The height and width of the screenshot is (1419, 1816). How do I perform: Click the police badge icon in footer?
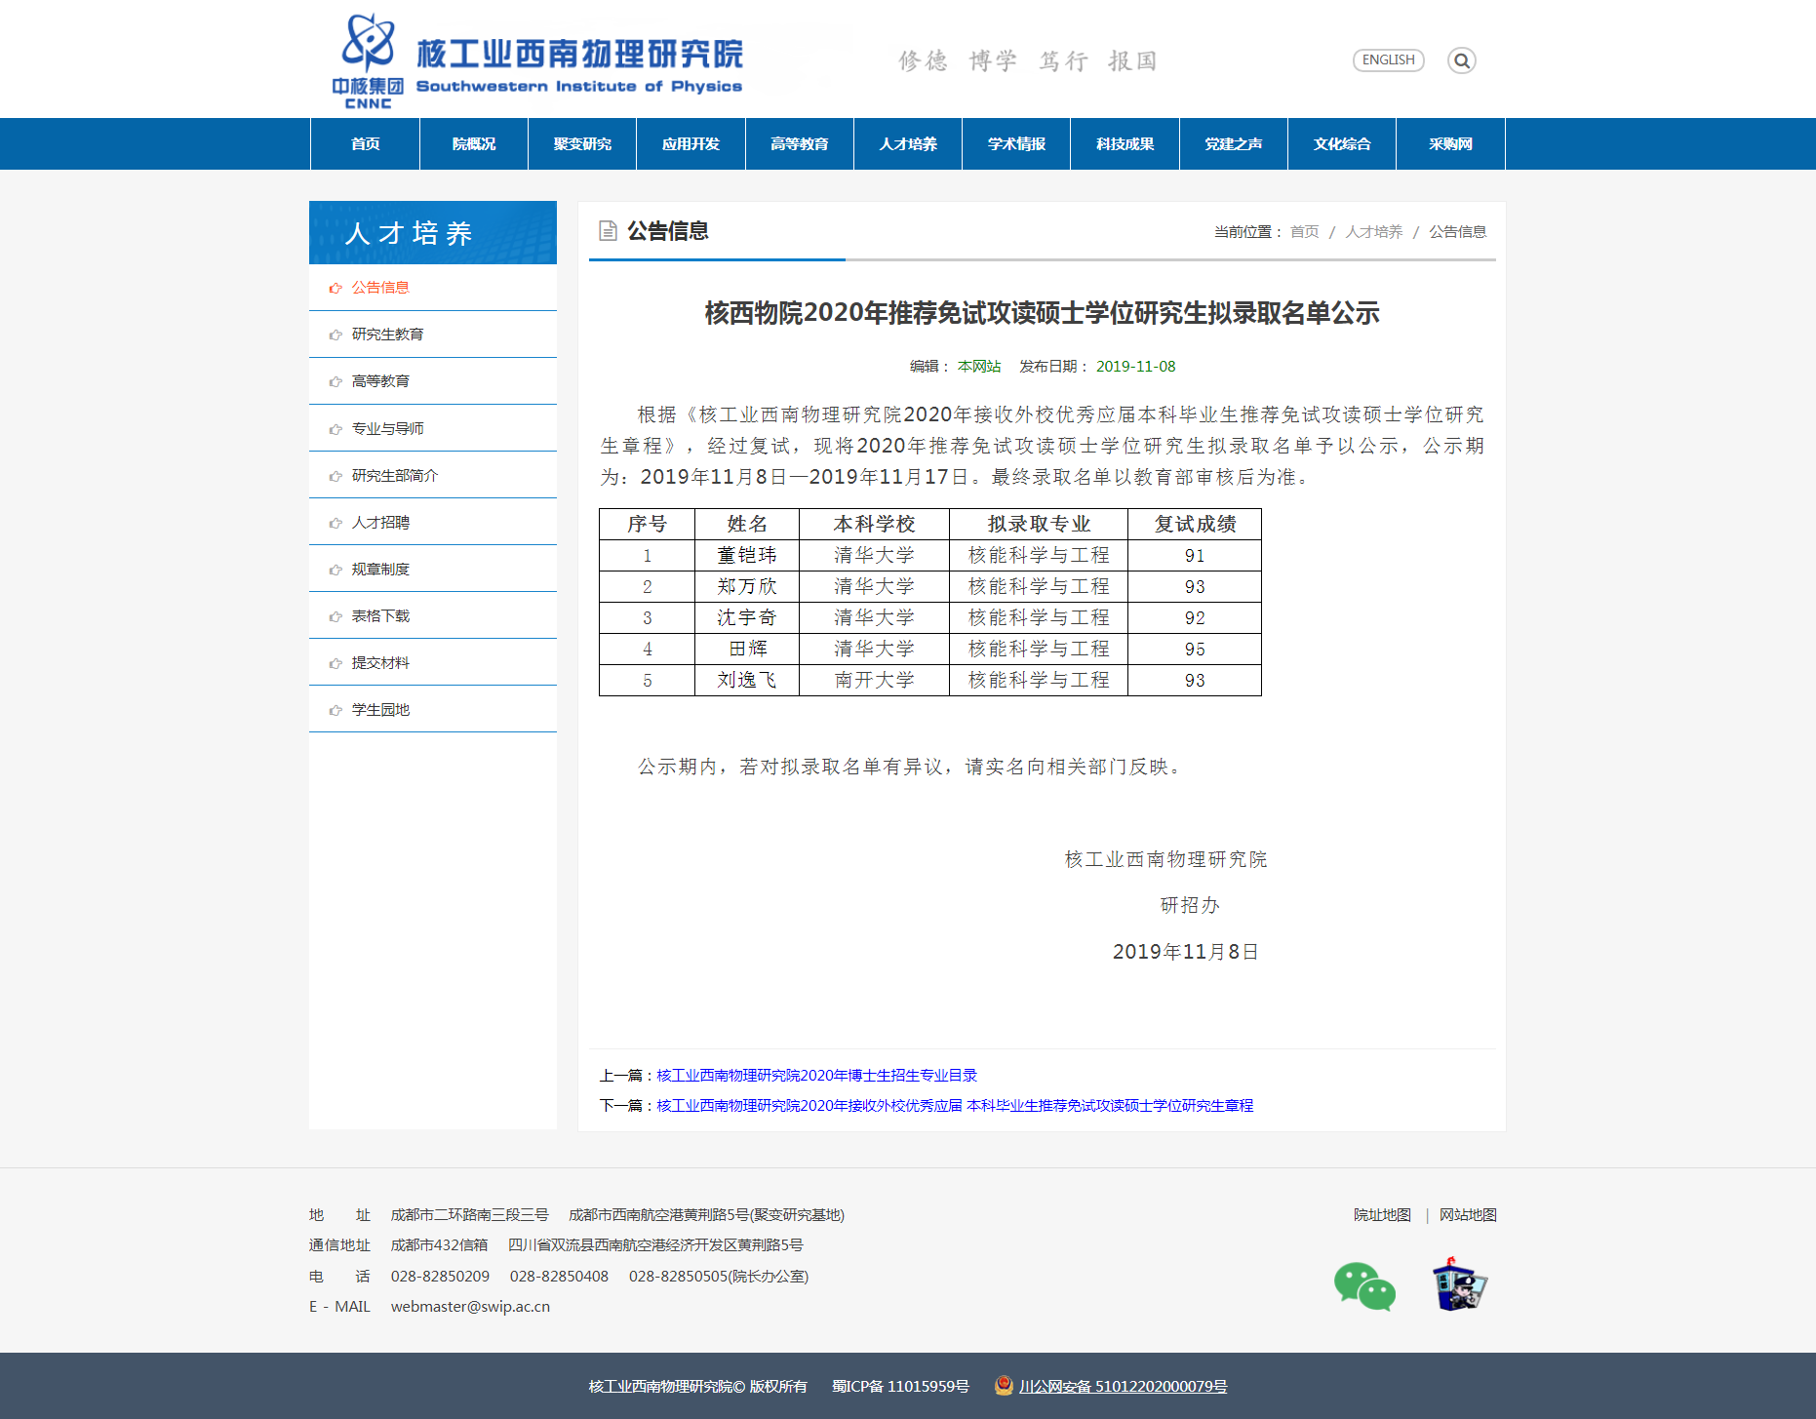click(x=1458, y=1284)
